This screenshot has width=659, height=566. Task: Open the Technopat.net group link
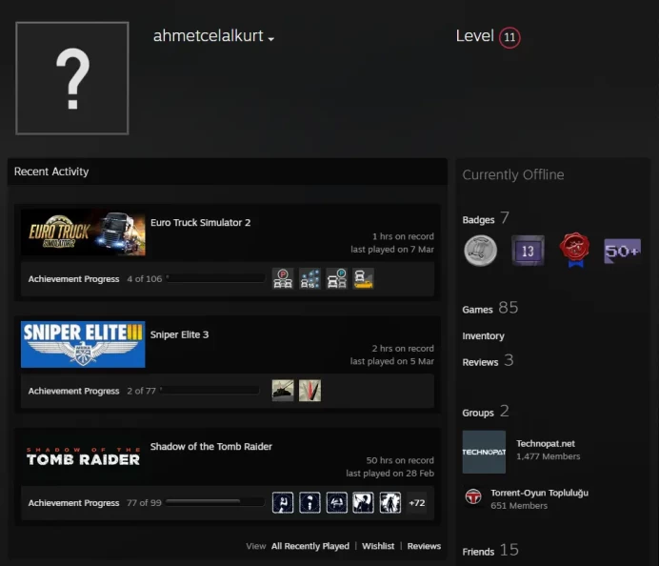click(x=545, y=444)
